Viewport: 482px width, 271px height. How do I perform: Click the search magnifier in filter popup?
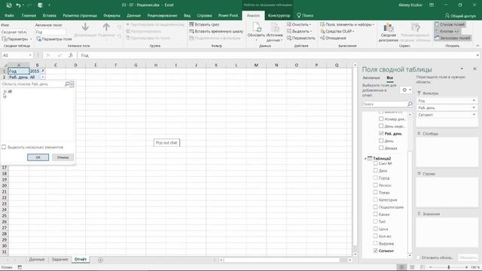tap(67, 84)
